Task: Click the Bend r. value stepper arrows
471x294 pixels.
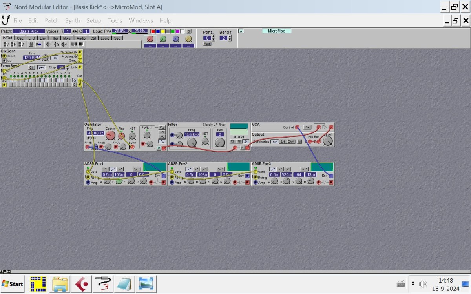Action: point(230,38)
